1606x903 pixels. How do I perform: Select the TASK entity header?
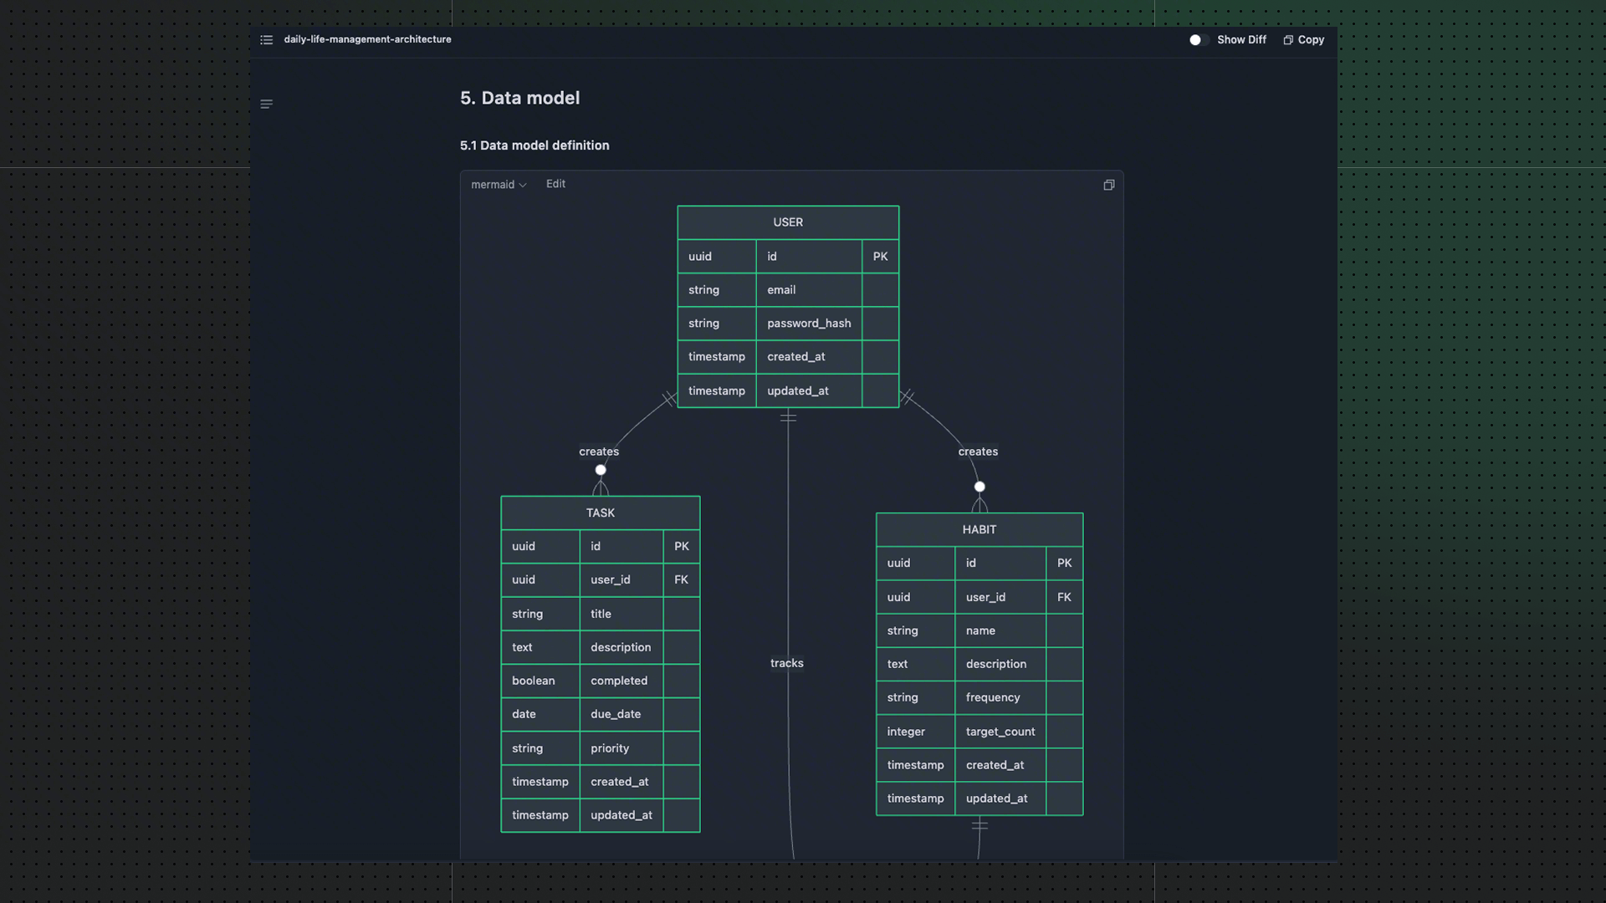[x=600, y=513]
